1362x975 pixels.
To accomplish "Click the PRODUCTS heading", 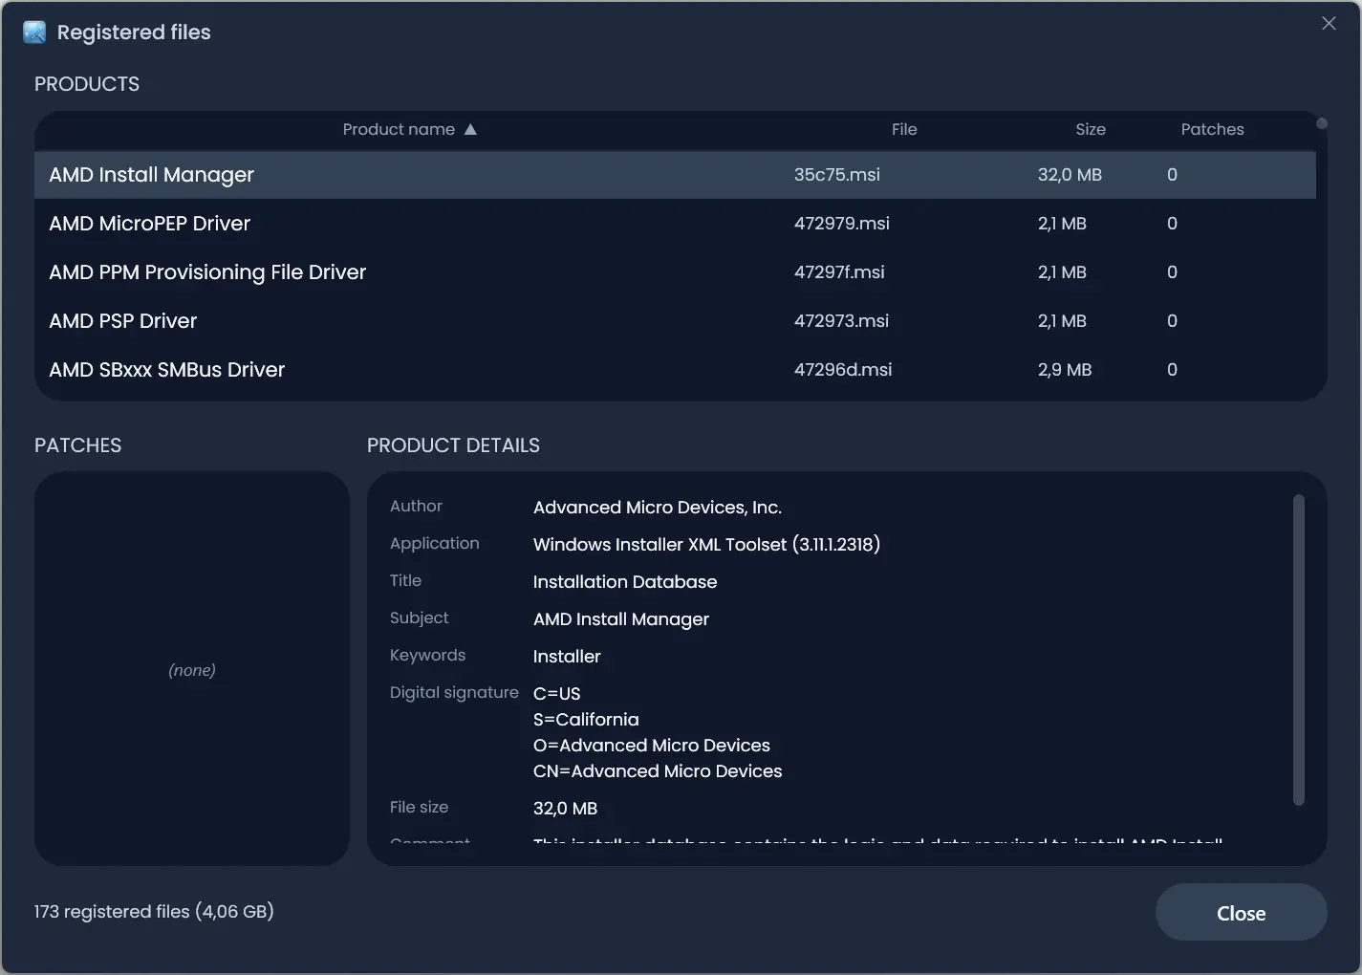I will pyautogui.click(x=87, y=84).
